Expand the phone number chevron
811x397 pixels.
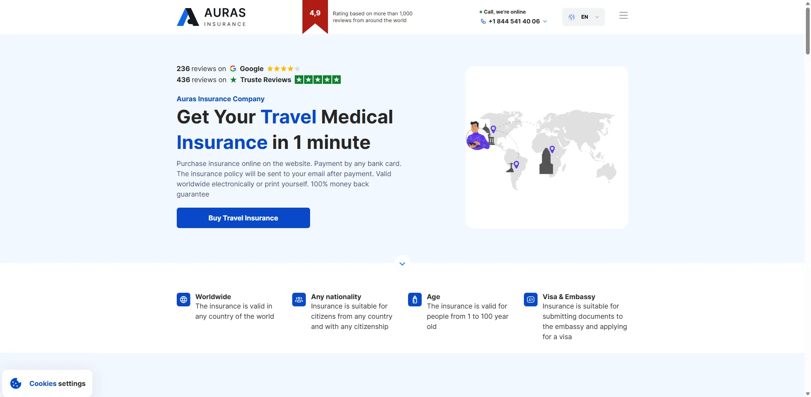click(x=545, y=21)
